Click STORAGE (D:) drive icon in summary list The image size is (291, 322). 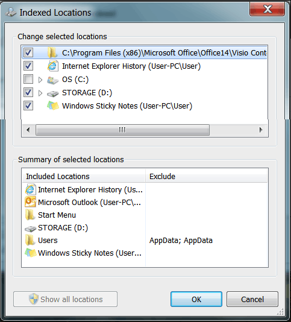click(x=30, y=229)
